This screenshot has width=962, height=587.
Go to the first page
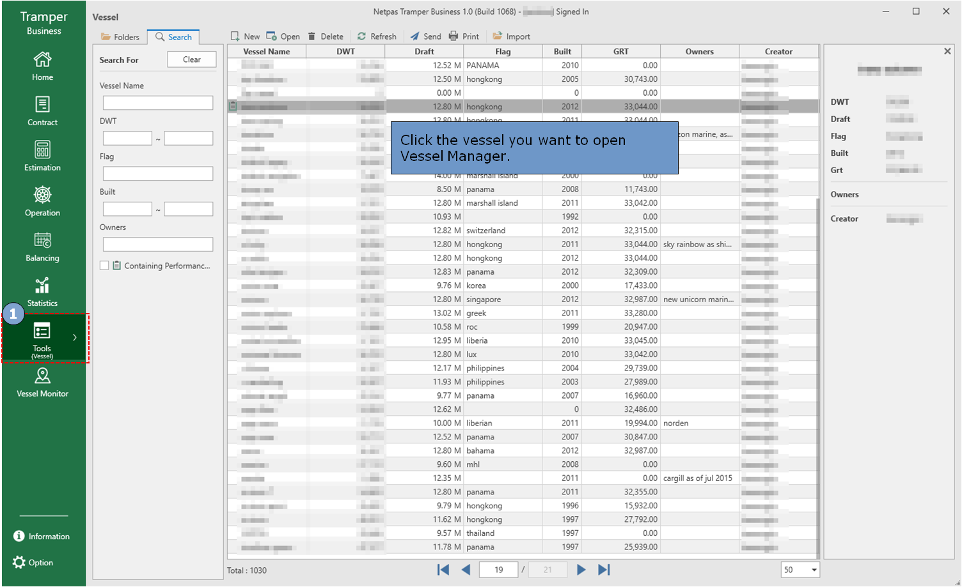tap(443, 570)
